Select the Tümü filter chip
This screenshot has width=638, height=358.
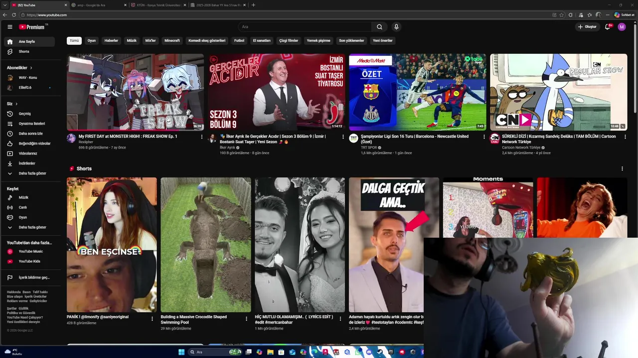point(74,41)
